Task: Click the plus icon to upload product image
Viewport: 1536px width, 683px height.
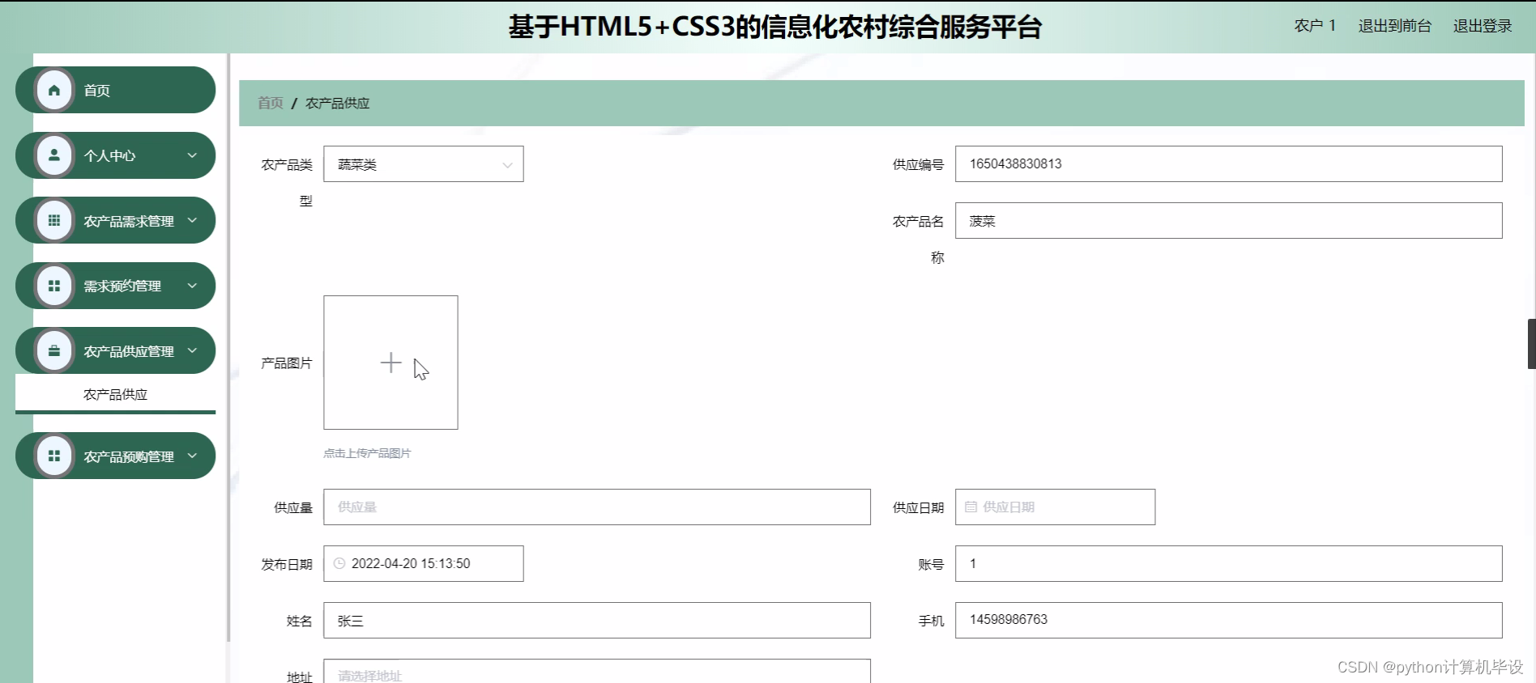Action: [390, 363]
